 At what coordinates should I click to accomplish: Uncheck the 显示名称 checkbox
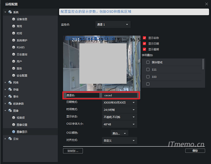click(x=144, y=38)
